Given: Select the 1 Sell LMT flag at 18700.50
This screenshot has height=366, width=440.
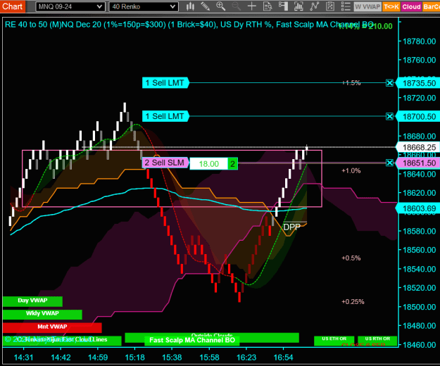Looking at the screenshot, I should pyautogui.click(x=165, y=116).
